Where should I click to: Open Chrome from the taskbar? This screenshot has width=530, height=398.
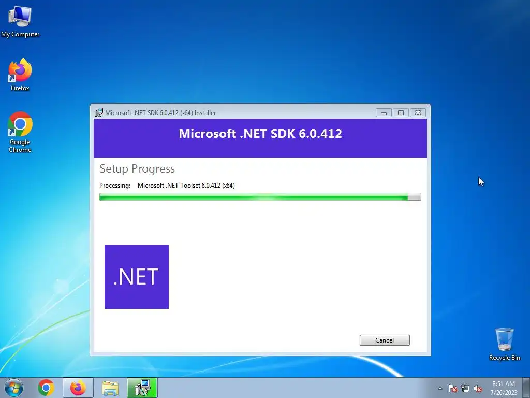(x=46, y=388)
